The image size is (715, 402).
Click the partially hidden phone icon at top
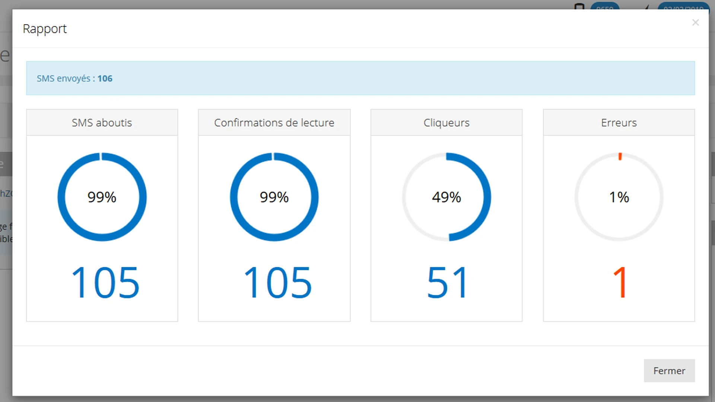(x=579, y=6)
